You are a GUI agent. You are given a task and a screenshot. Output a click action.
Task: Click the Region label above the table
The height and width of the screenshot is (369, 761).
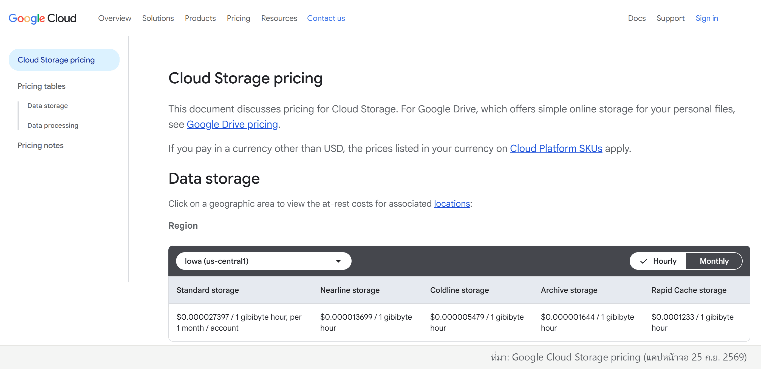[x=183, y=226]
